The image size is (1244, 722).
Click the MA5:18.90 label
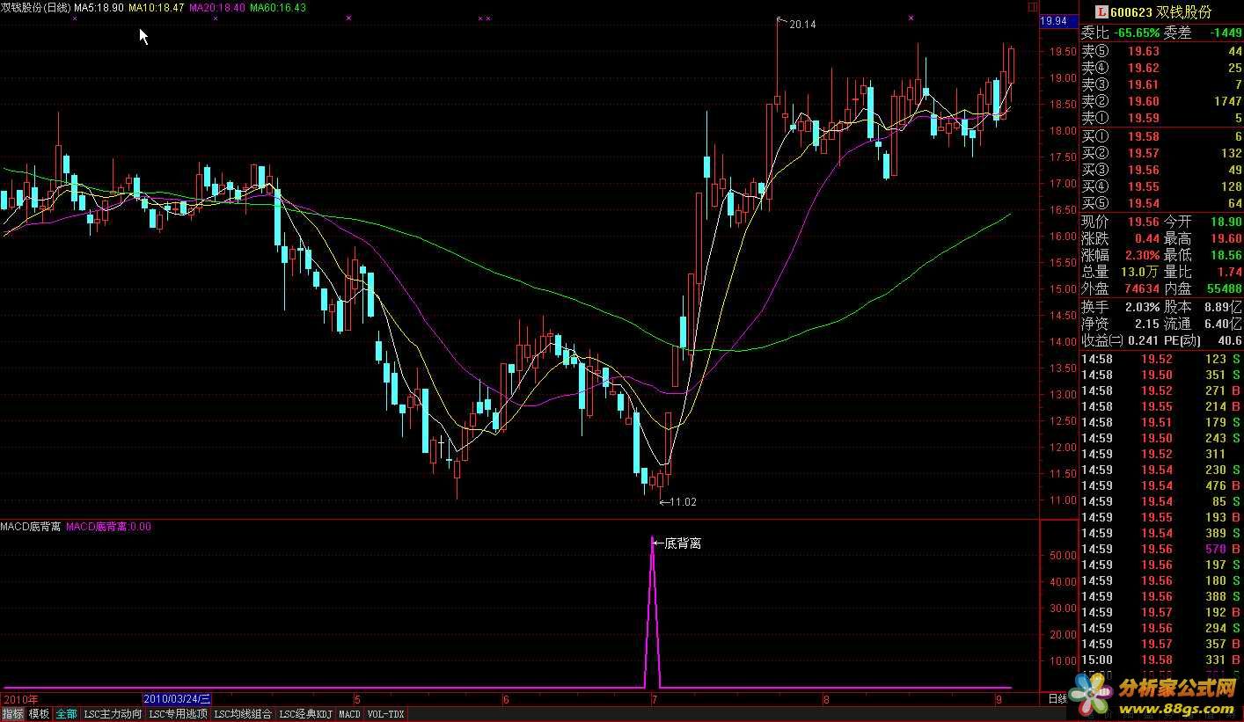[x=98, y=7]
